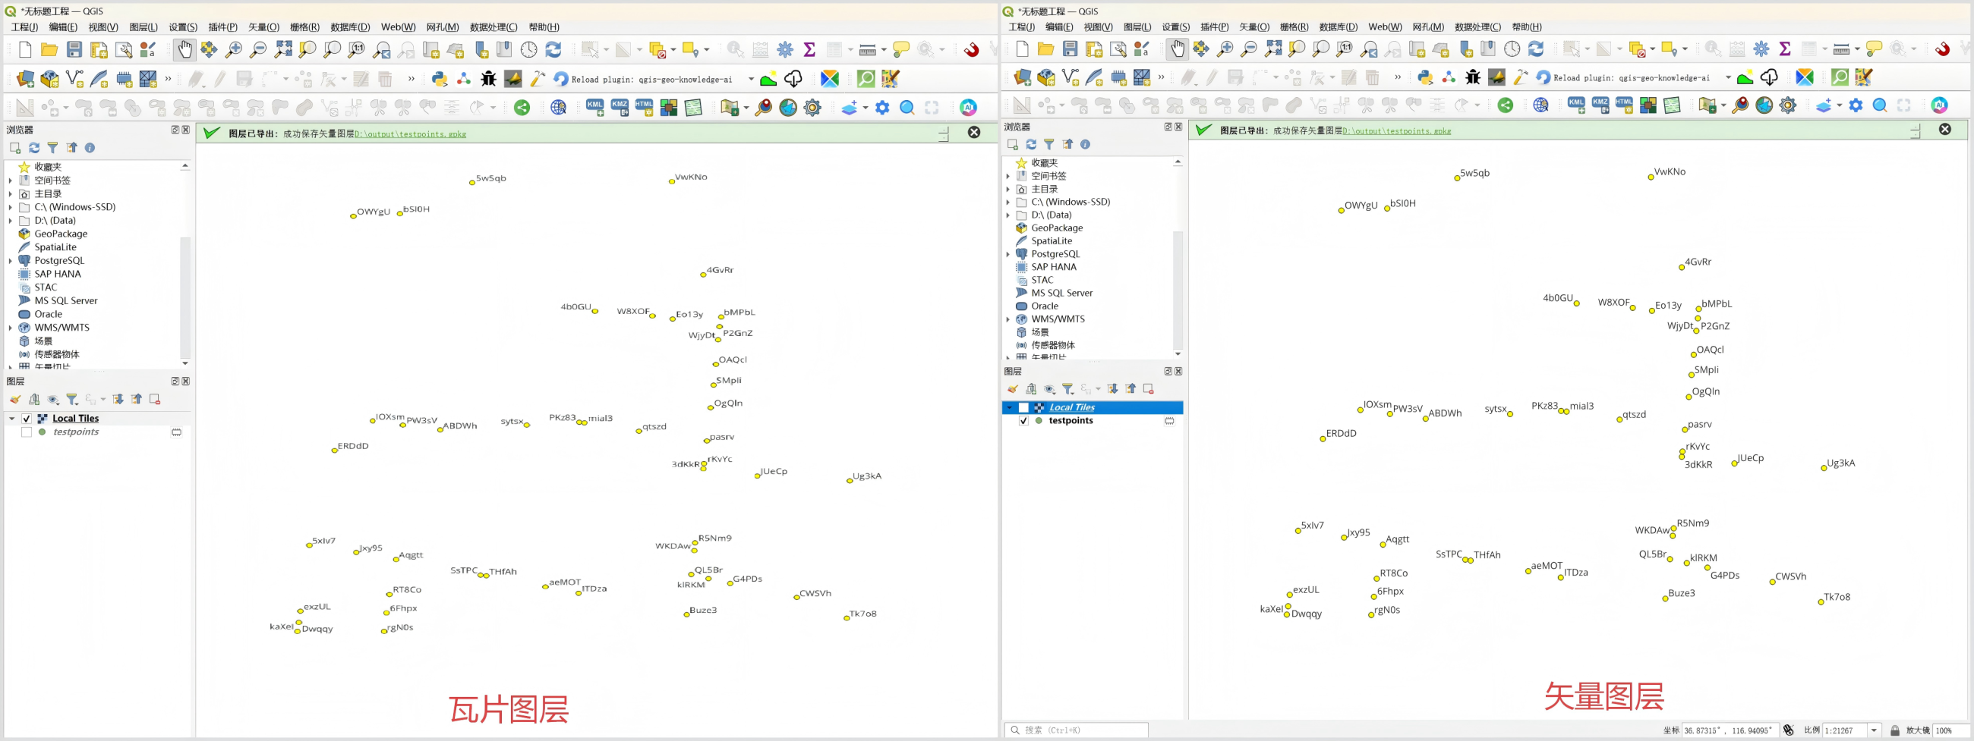The height and width of the screenshot is (741, 1974).
Task: Expand C:\ (Windows-SSD) in left browser
Action: 10,208
